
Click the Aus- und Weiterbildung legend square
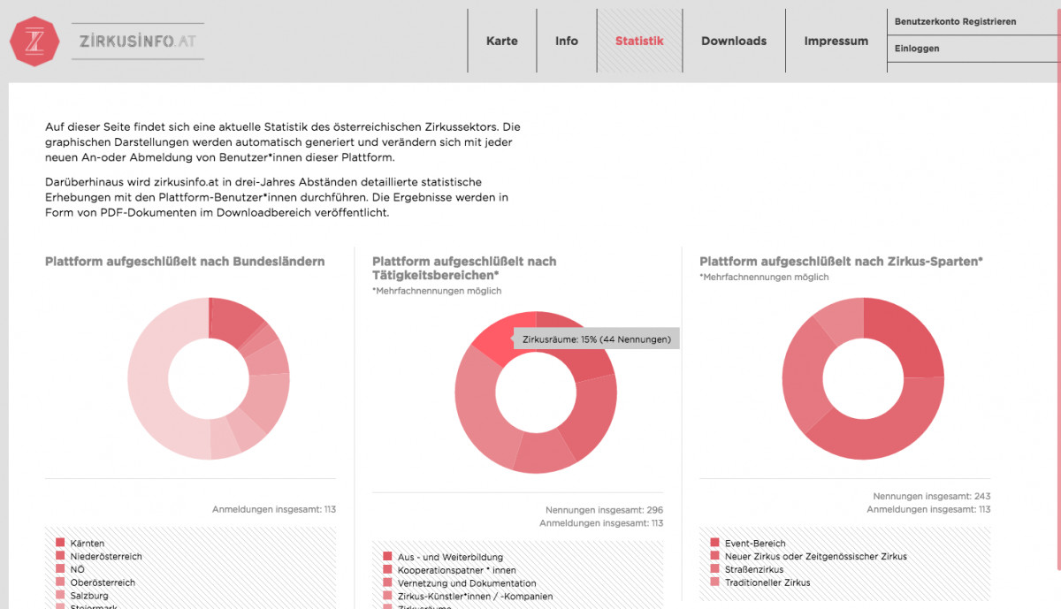(x=387, y=557)
